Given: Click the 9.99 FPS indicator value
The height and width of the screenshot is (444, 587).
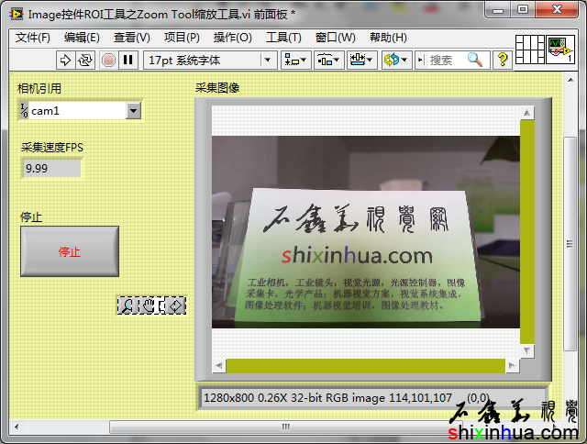Looking at the screenshot, I should click(51, 169).
